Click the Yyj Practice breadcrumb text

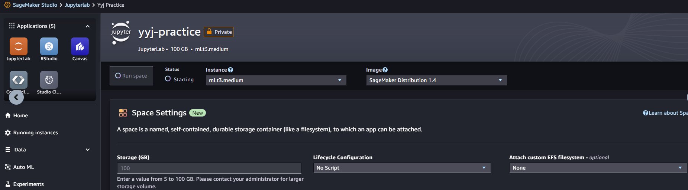111,5
